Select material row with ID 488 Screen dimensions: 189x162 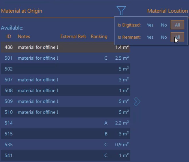pos(65,47)
